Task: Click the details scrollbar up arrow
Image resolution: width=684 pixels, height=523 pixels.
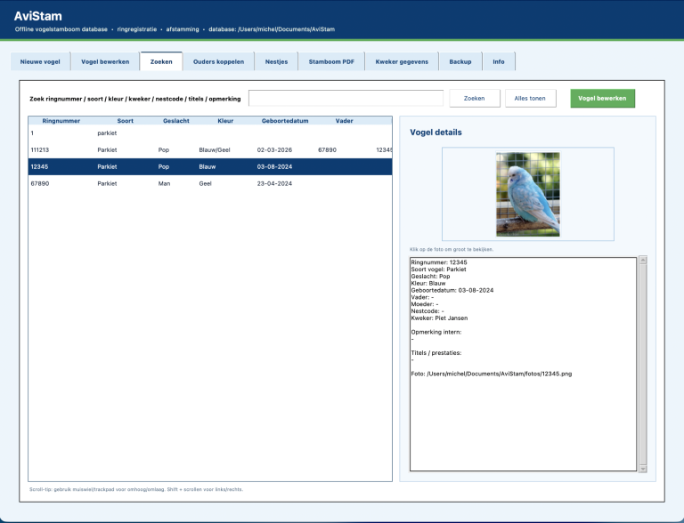Action: 643,261
